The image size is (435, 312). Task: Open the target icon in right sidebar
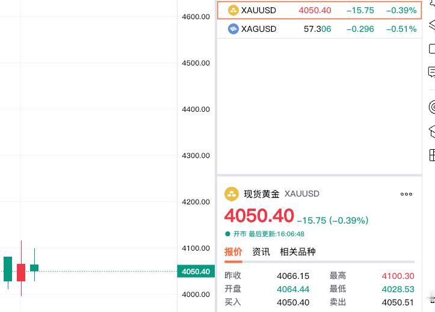point(432,107)
